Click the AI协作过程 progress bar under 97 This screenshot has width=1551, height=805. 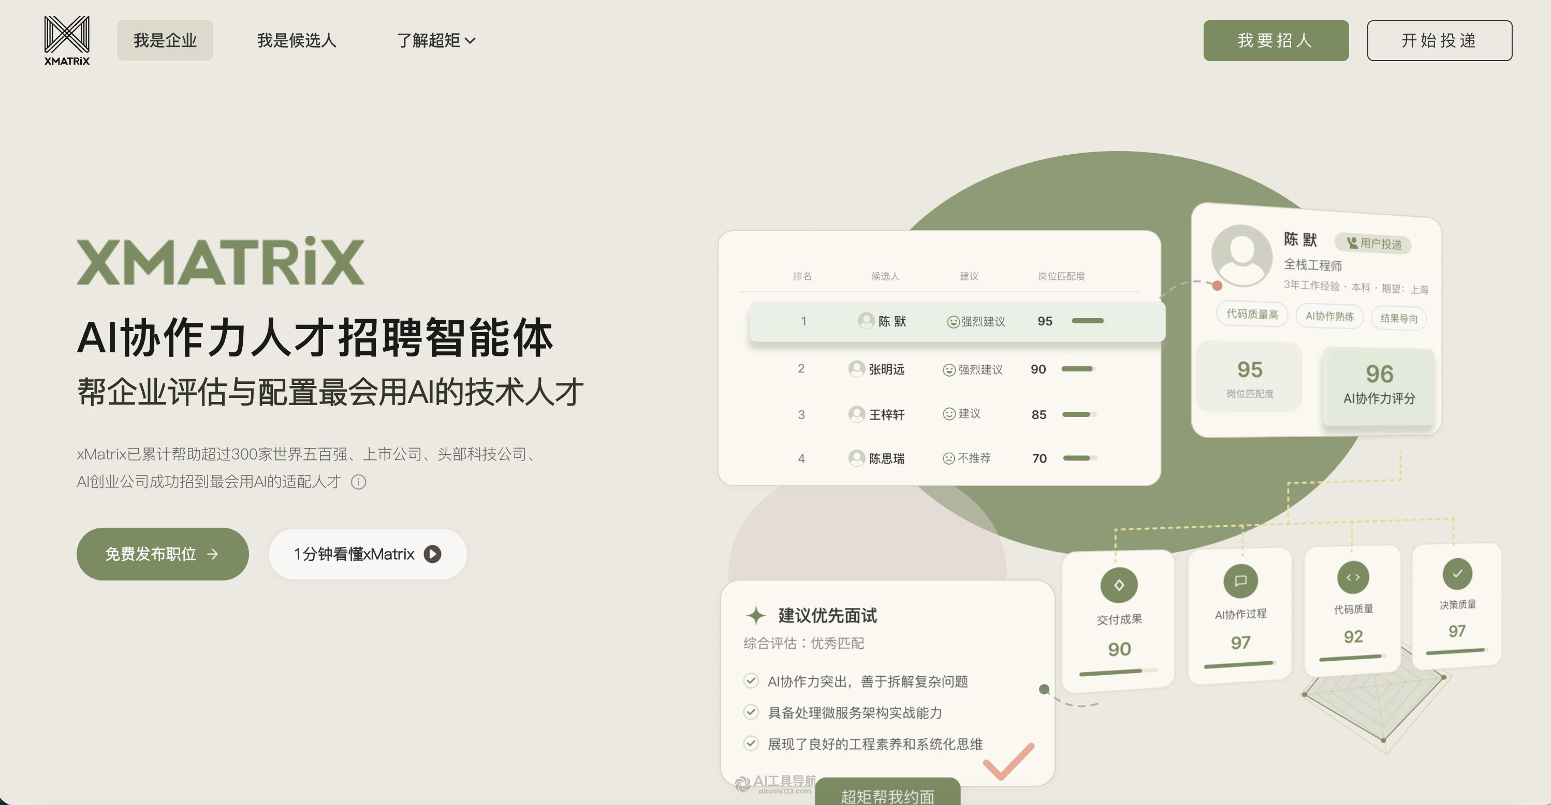1240,664
